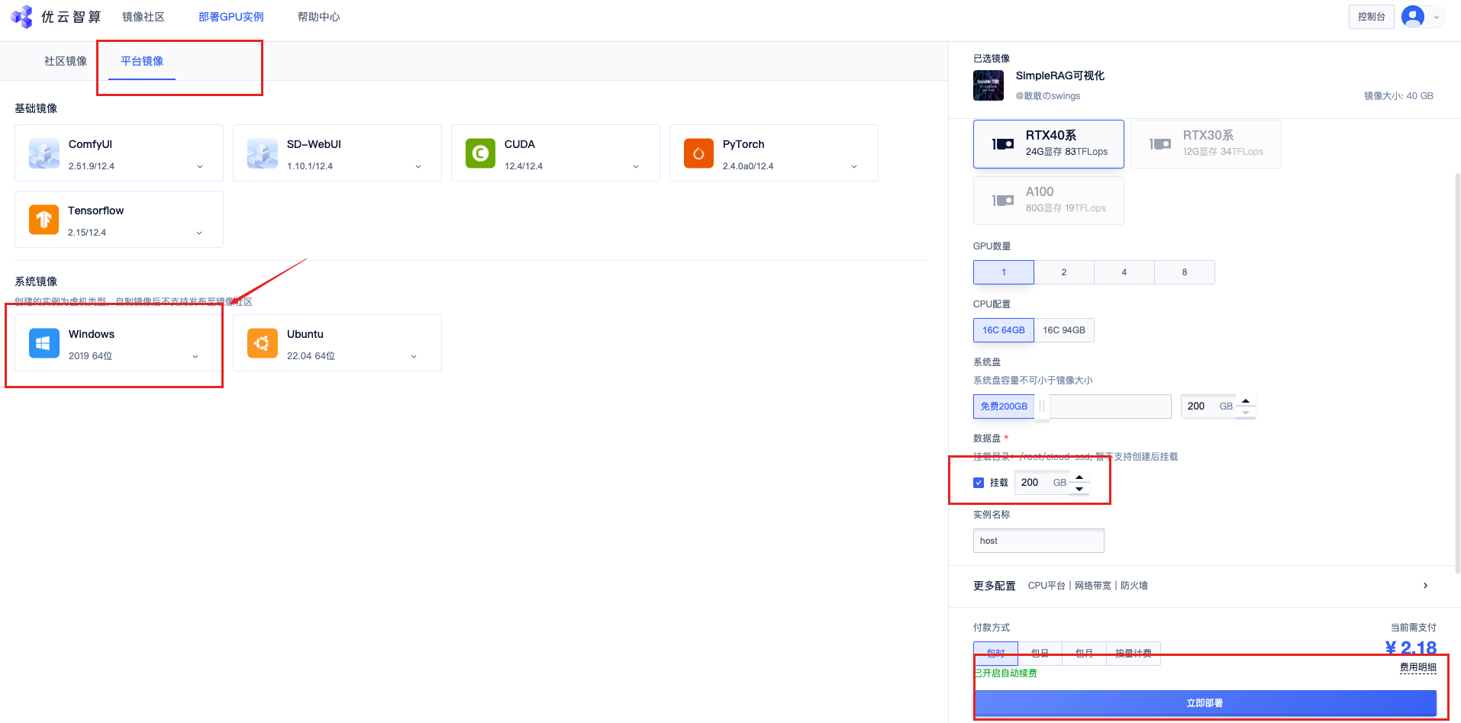This screenshot has width=1461, height=723.
Task: Click the ComfyUI image icon
Action: pos(44,153)
